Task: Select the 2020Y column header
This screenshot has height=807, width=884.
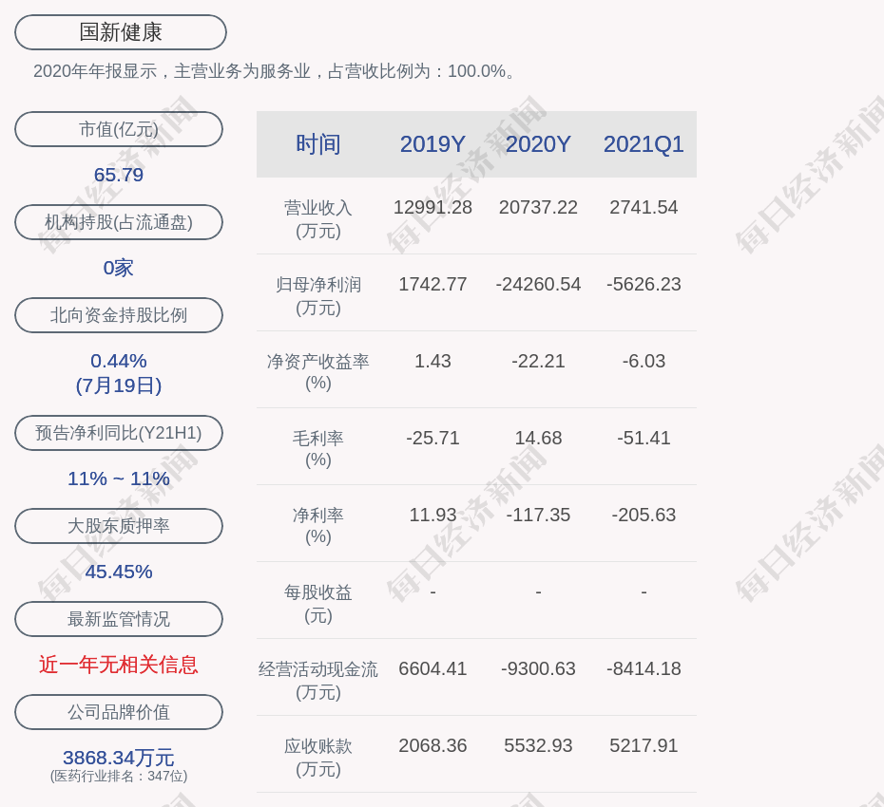Action: pyautogui.click(x=538, y=144)
